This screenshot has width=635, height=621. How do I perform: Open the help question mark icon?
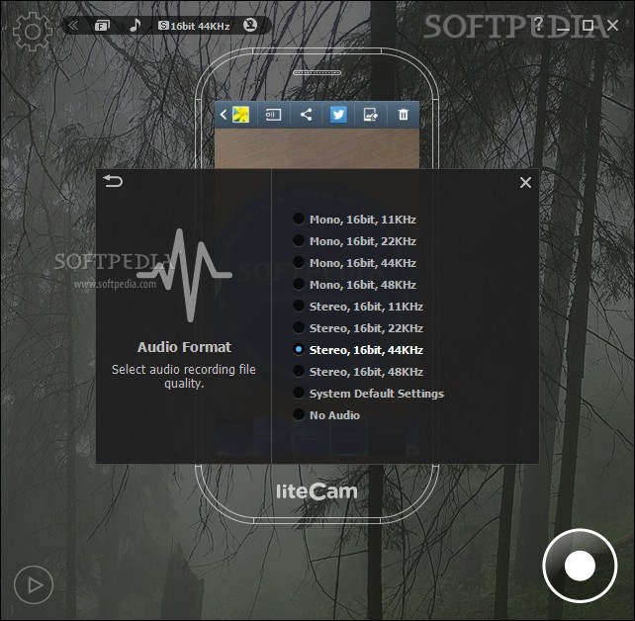pos(538,25)
